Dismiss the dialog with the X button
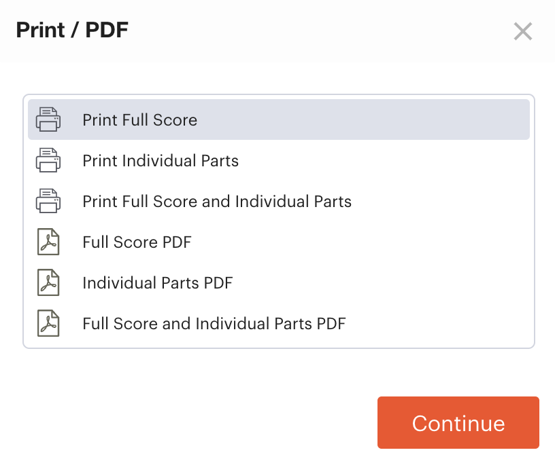The height and width of the screenshot is (463, 555). pos(523,31)
